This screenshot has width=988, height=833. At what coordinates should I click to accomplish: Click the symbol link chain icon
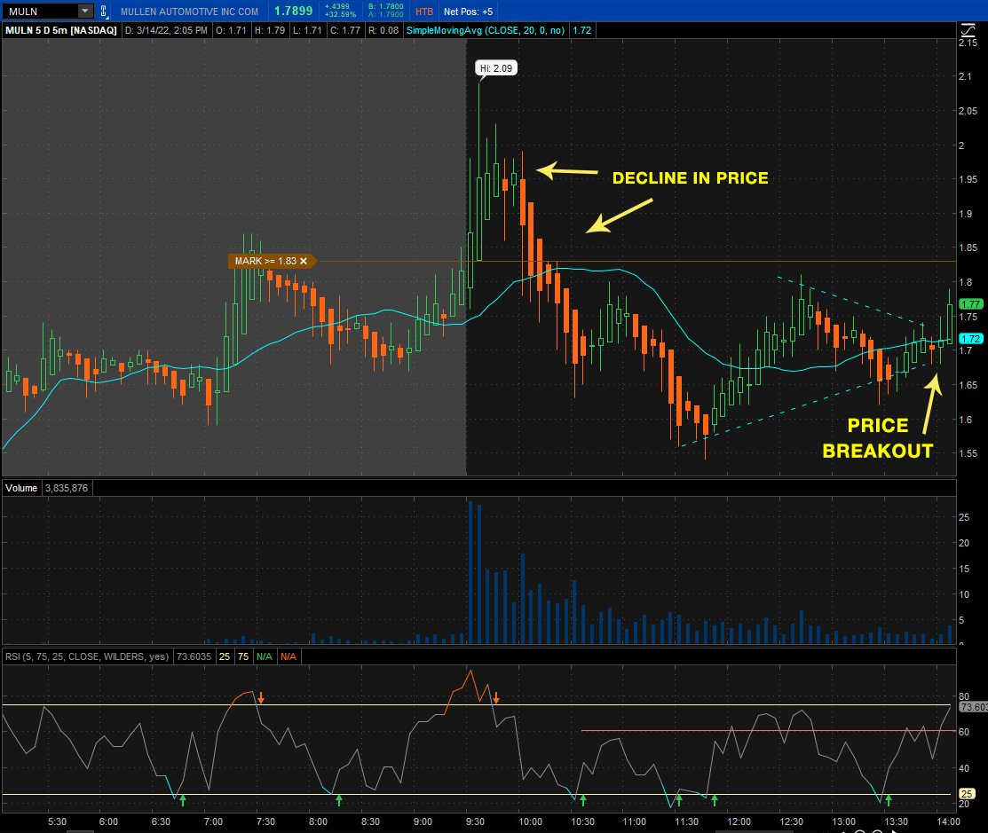[105, 12]
